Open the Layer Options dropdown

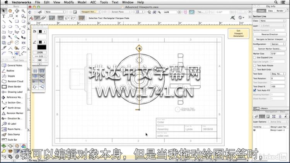[x=278, y=122]
